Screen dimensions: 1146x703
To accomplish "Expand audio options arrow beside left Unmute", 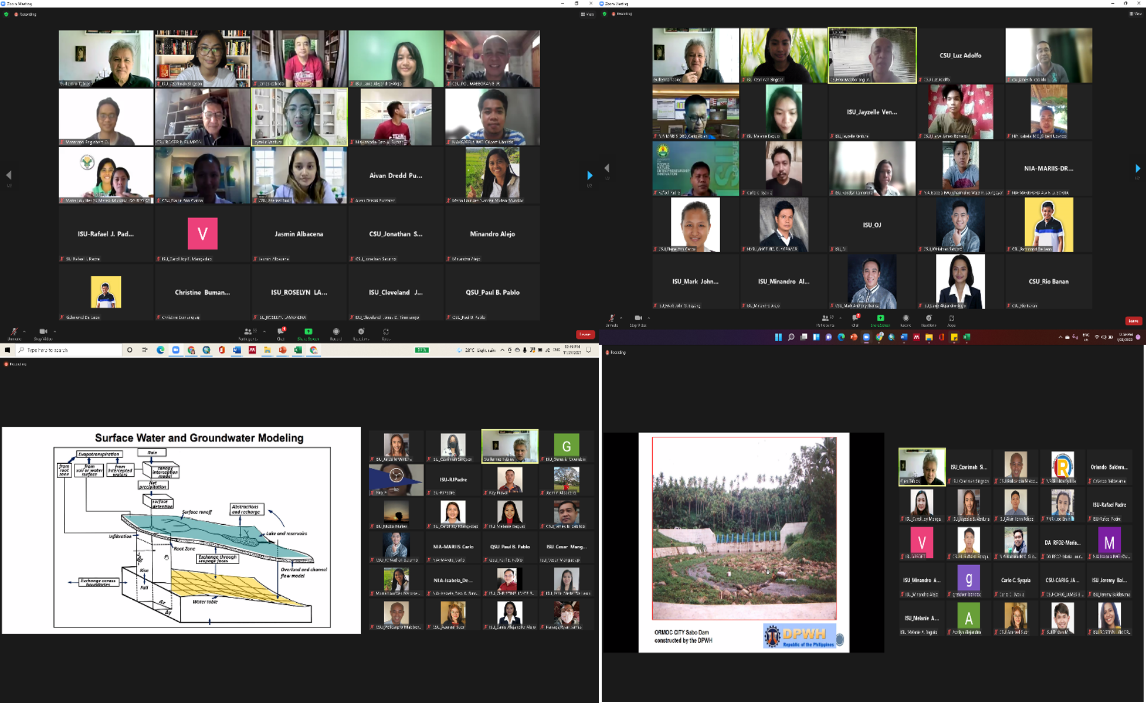I will tap(24, 331).
